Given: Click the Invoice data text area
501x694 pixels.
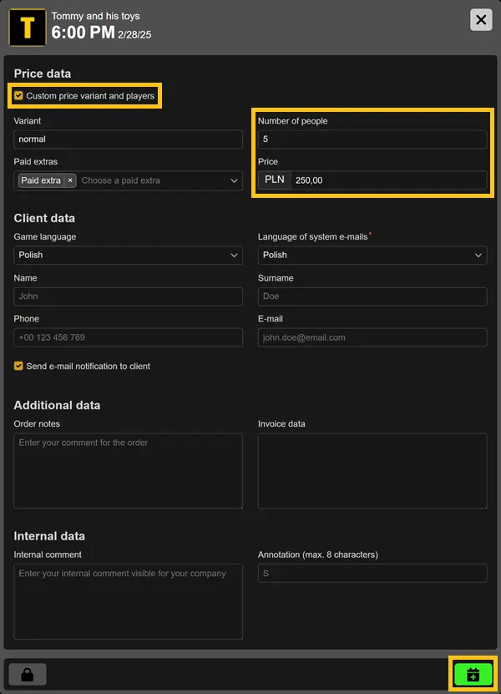Looking at the screenshot, I should point(372,470).
